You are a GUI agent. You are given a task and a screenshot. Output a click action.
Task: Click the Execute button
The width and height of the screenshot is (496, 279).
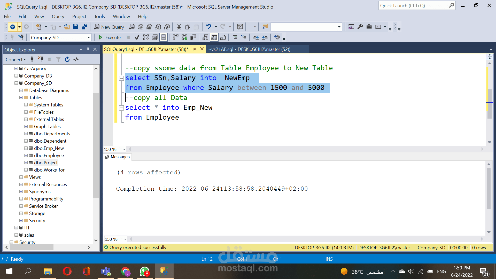tap(110, 37)
